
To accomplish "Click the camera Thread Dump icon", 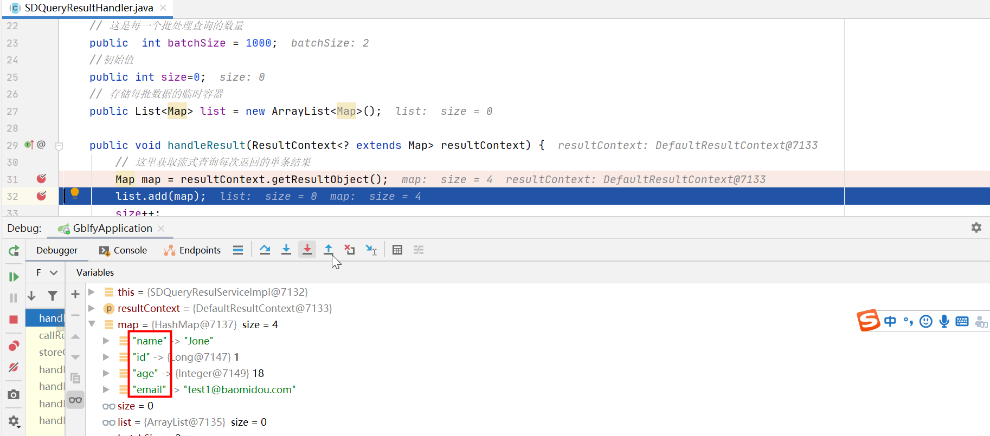I will (x=14, y=395).
